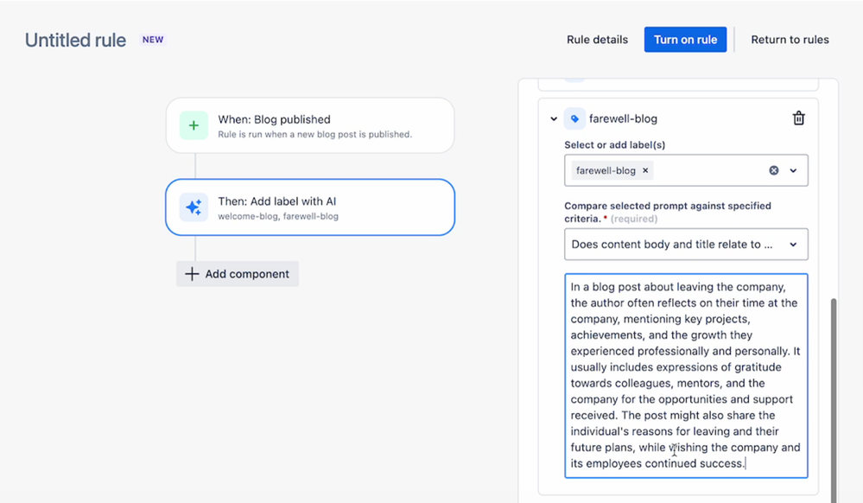
Task: Remove farewell-blog chip with its x
Action: 645,171
